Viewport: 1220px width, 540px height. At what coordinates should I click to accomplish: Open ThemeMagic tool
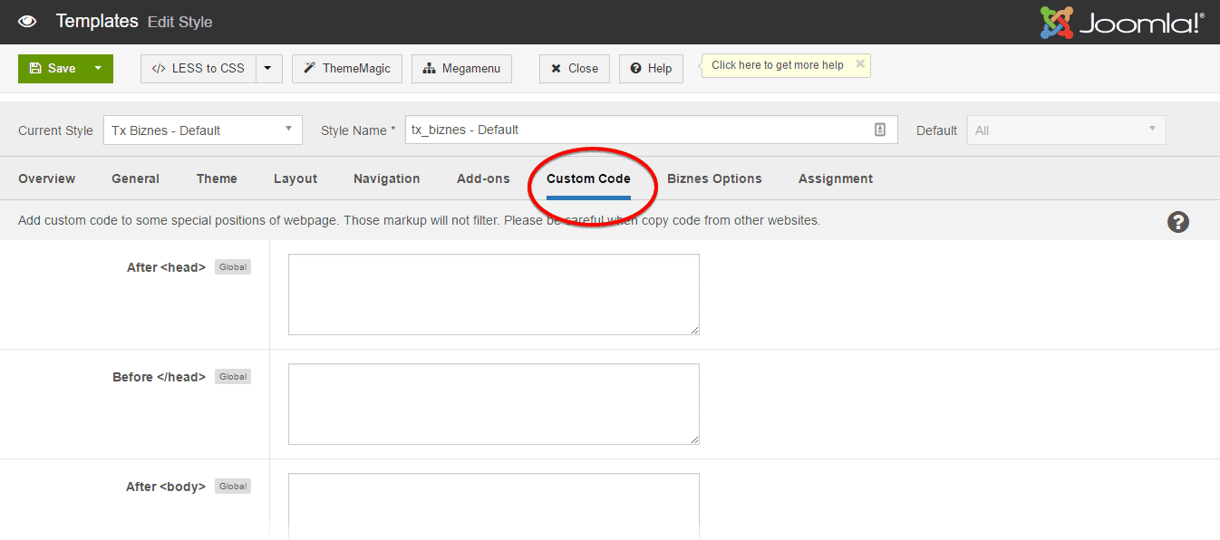click(347, 69)
